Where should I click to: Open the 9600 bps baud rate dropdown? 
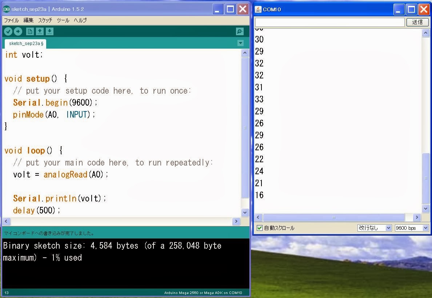[x=412, y=228]
